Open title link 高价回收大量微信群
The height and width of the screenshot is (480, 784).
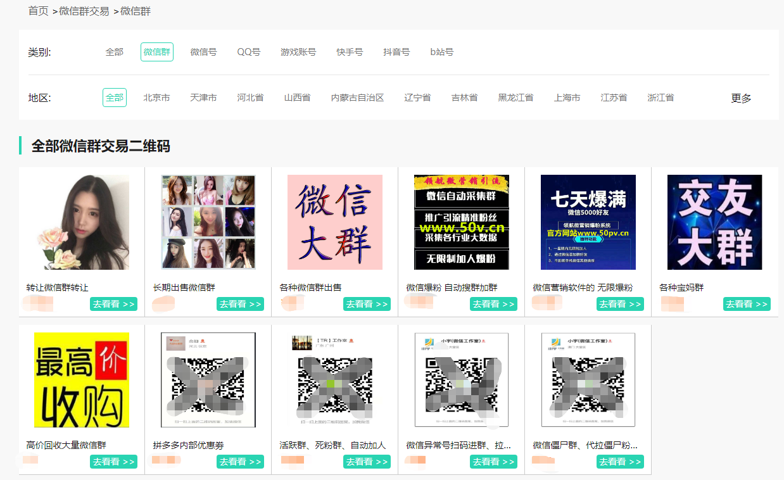coord(66,445)
